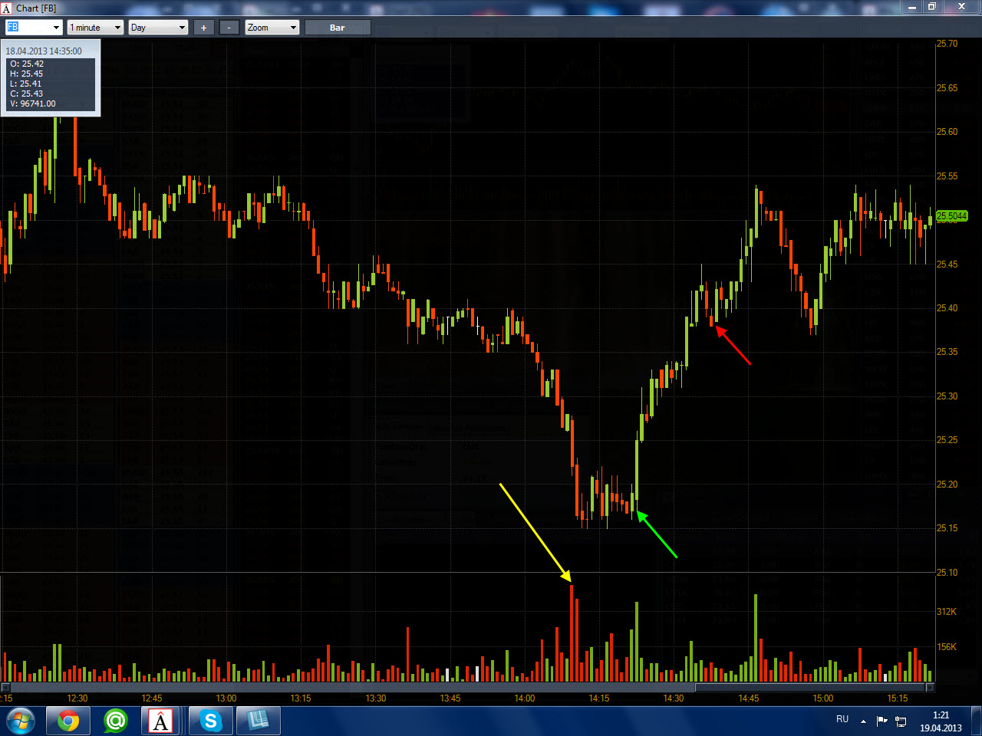Expand the Zoom dropdown

coord(272,28)
